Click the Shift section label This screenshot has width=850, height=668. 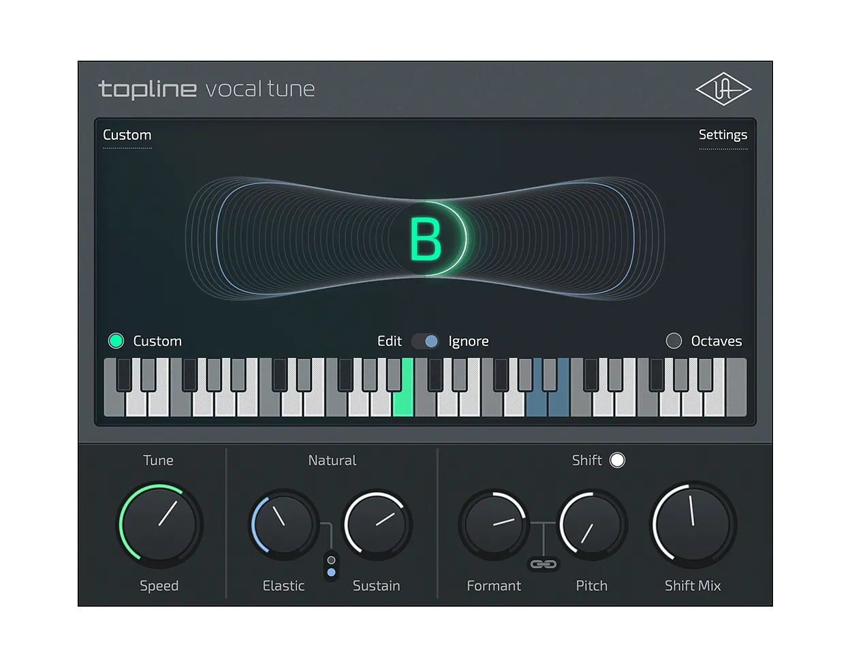(586, 460)
